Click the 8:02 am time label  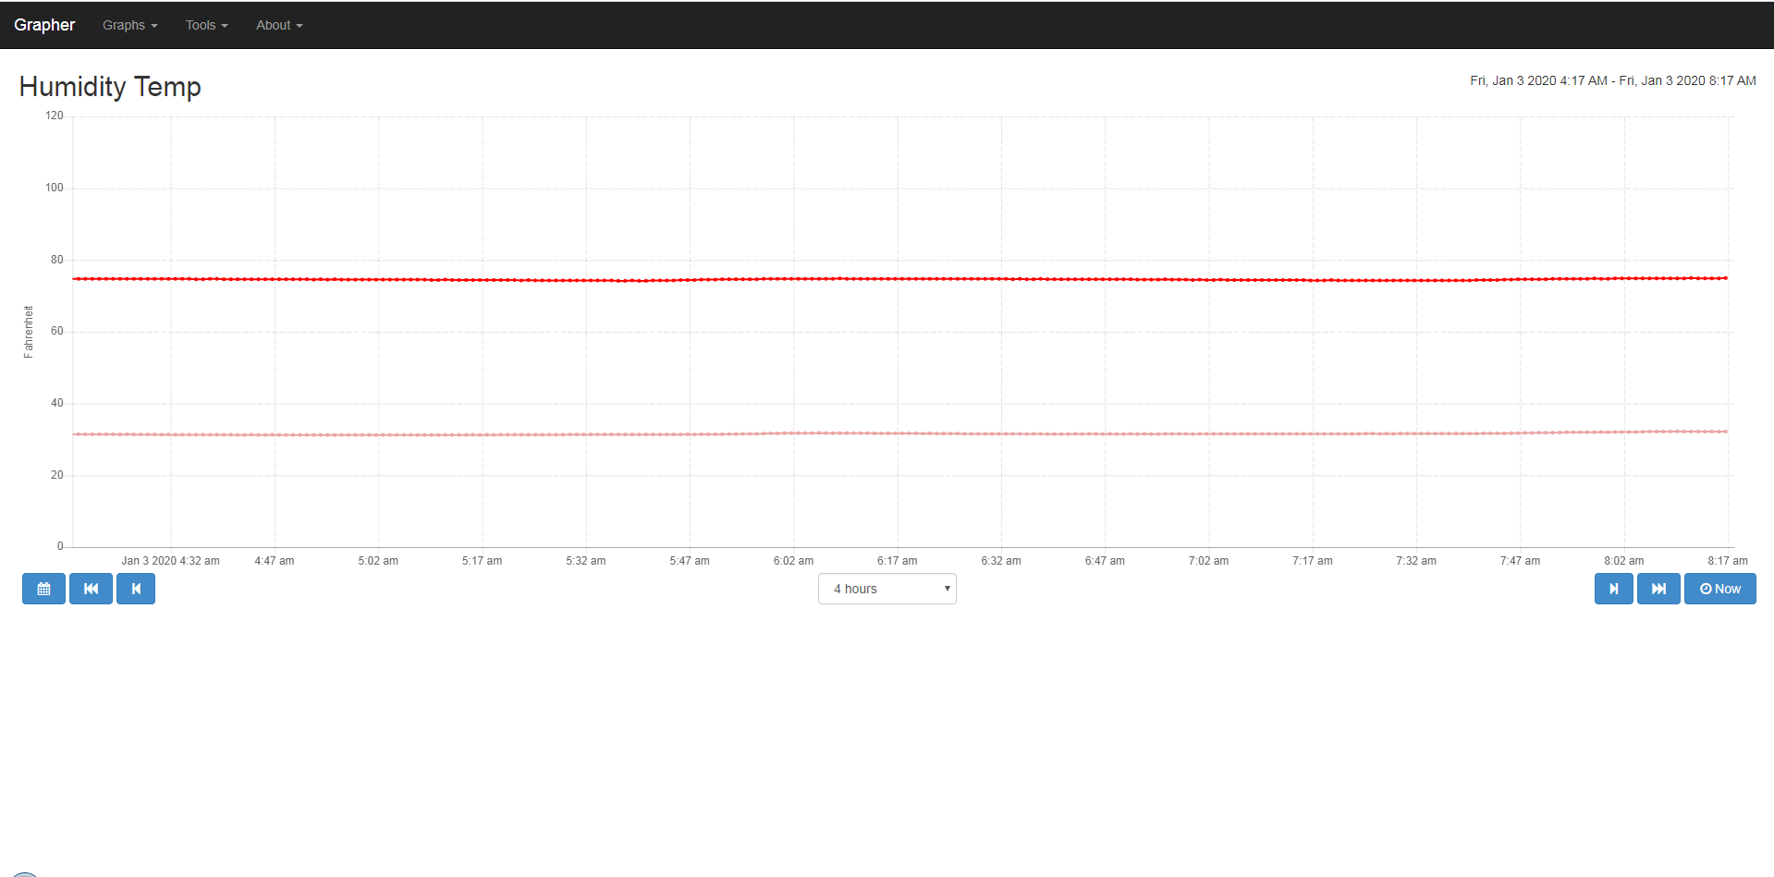(1624, 561)
